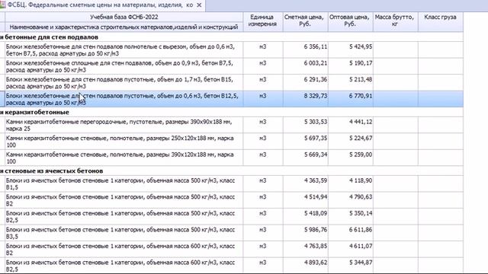This screenshot has height=274, width=488.
Task: Select the ФСБЦ Федеральные сметные цены tab
Action: pos(102,5)
